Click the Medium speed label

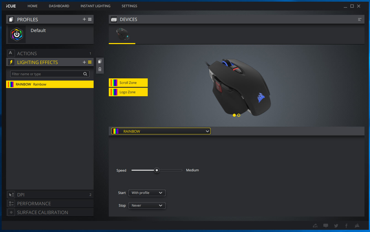[x=192, y=170]
